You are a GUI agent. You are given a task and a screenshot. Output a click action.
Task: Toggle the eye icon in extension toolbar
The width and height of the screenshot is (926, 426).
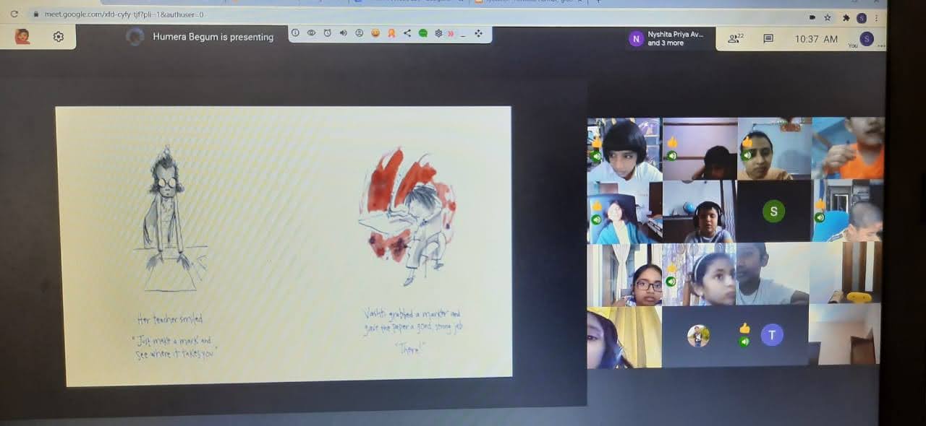pos(311,33)
